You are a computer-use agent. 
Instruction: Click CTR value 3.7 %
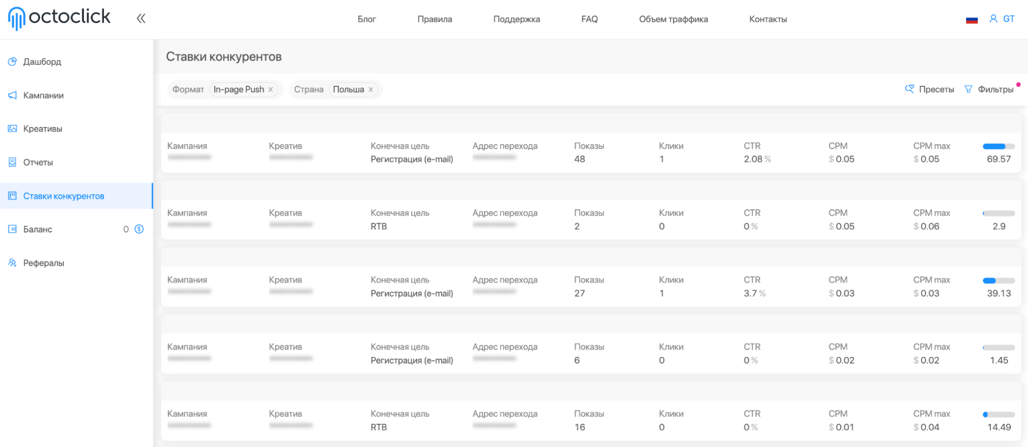754,293
